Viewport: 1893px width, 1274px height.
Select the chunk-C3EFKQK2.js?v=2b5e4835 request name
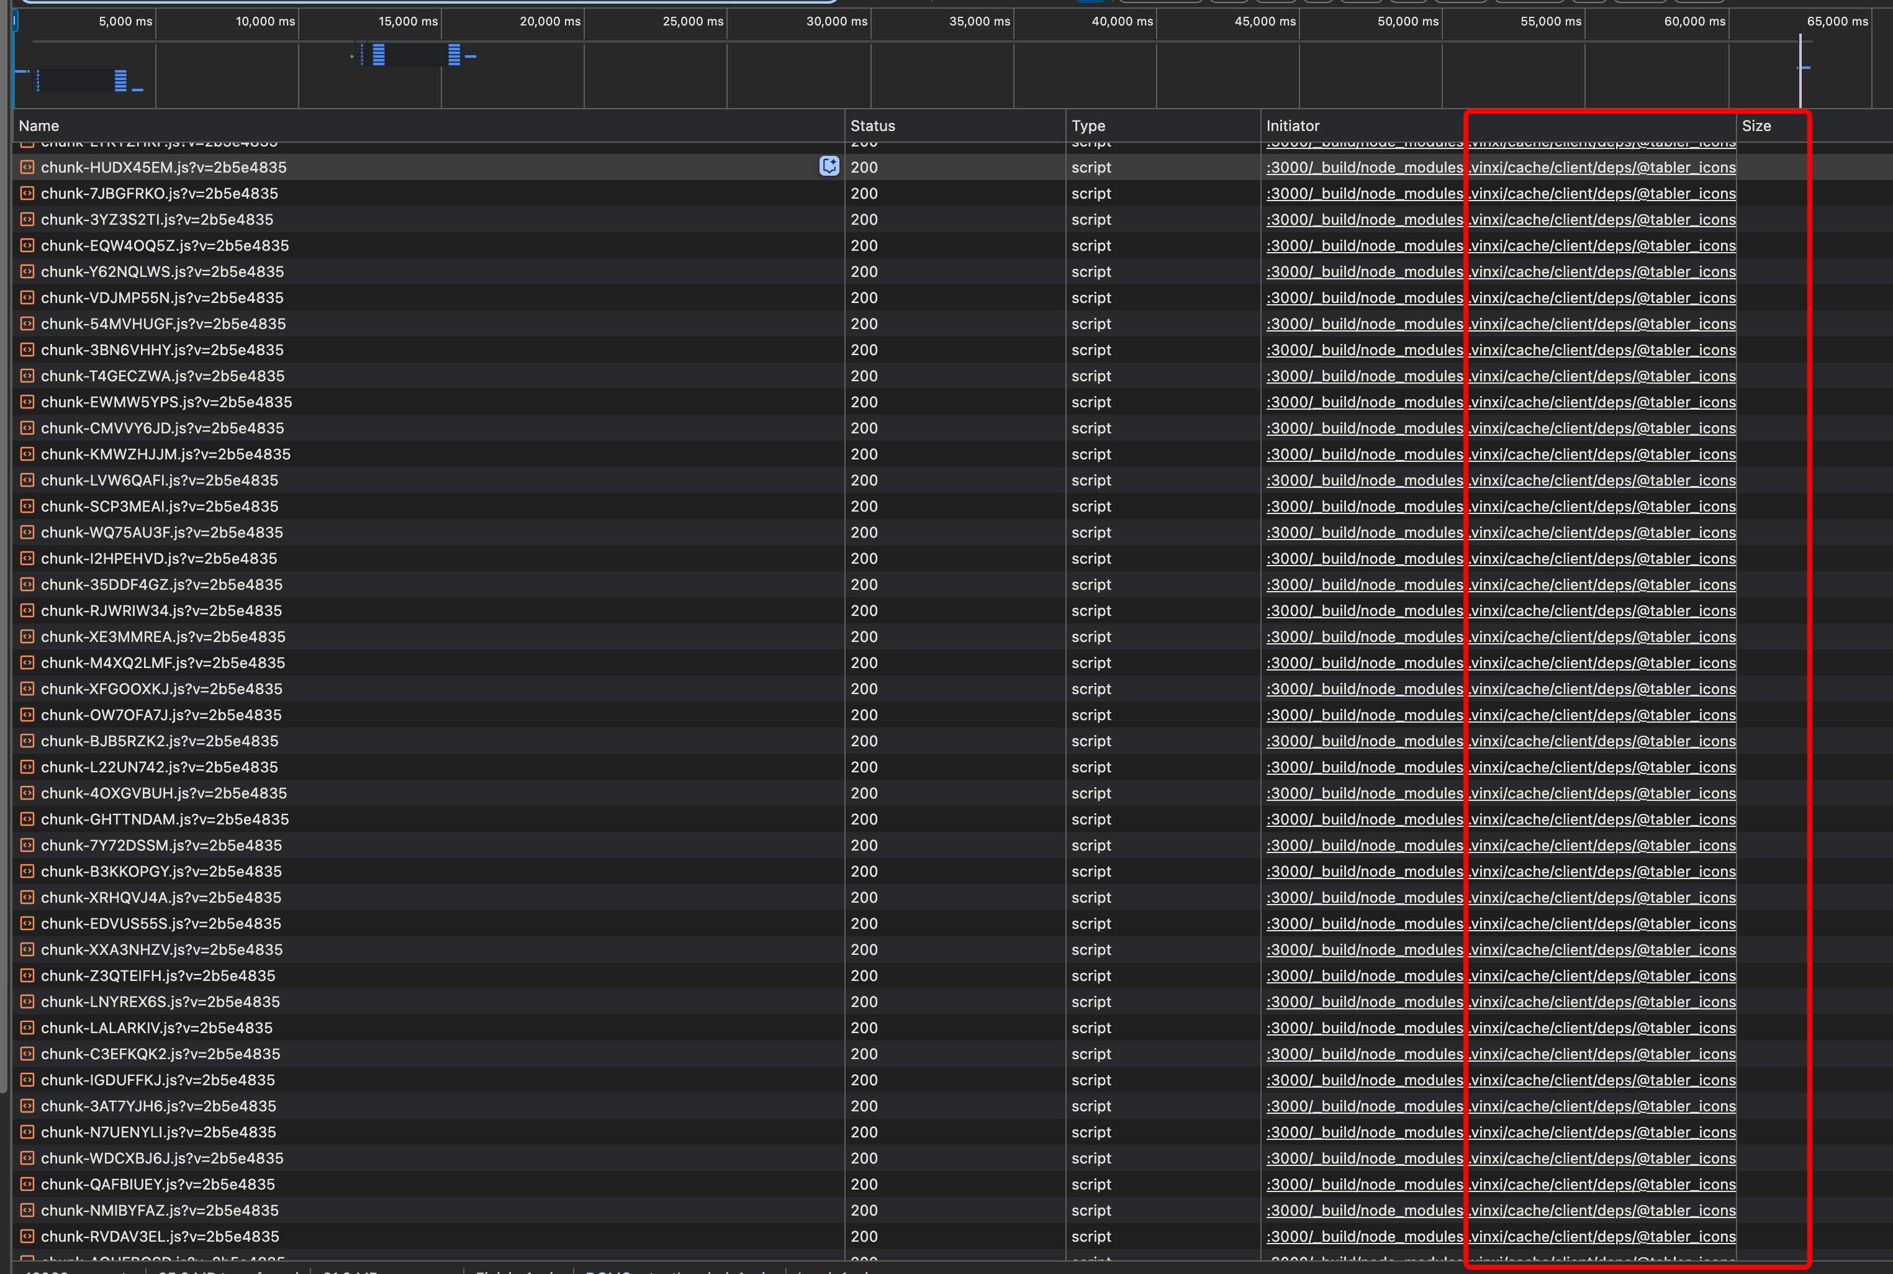coord(160,1054)
